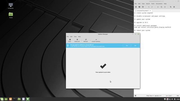Click the open file icon in text editor
The image size is (180, 101).
139,7
